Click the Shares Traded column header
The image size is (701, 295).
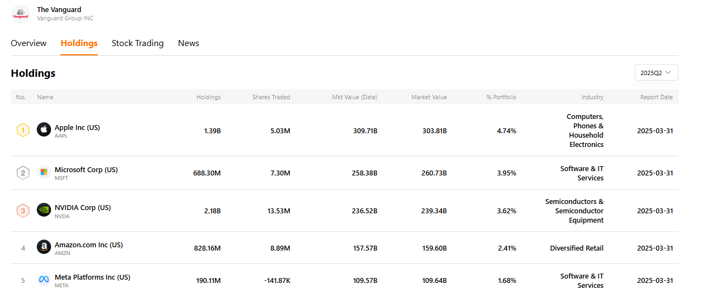pyautogui.click(x=271, y=97)
